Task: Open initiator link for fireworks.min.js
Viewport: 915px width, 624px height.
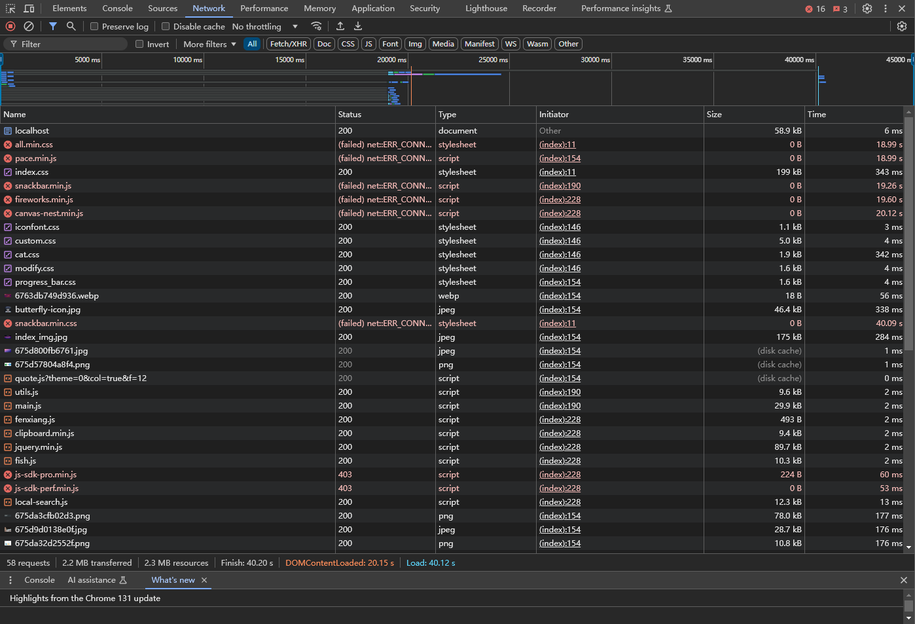Action: (x=560, y=200)
